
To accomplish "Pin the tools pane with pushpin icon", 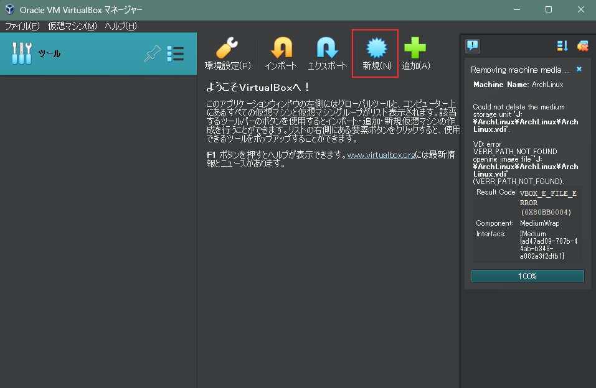I will [153, 53].
